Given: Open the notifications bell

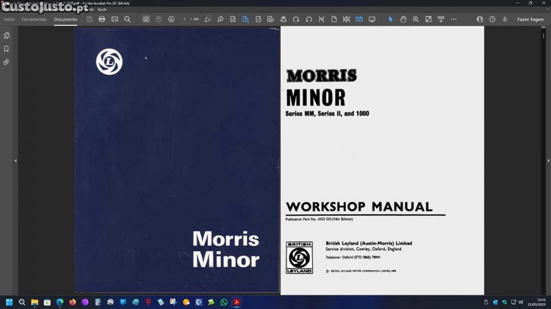Looking at the screenshot, I should (x=505, y=19).
